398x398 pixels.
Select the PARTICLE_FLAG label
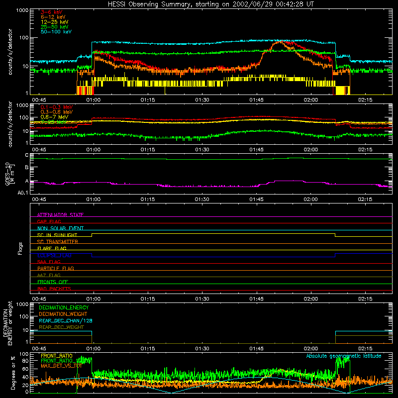56,268
